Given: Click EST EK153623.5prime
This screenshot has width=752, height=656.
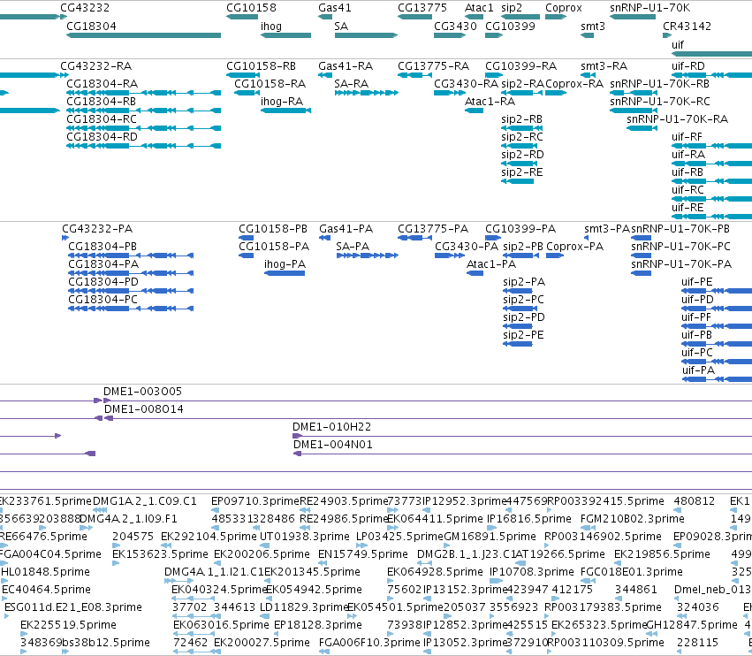Looking at the screenshot, I should (160, 554).
